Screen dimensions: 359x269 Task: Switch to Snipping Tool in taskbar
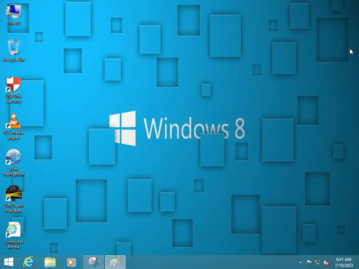tap(93, 262)
